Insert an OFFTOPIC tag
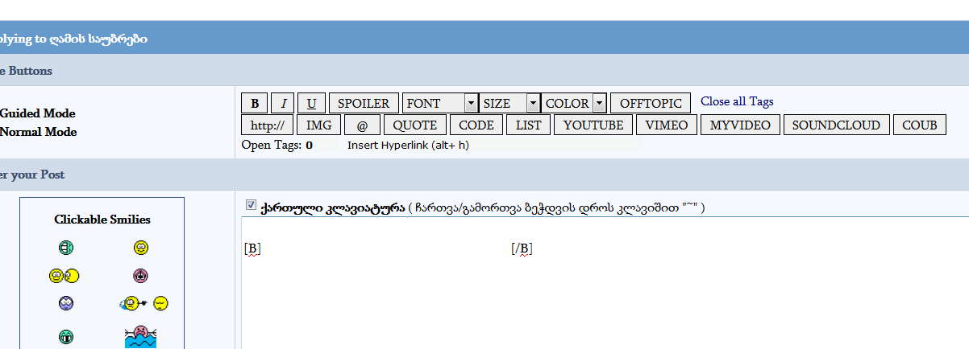969x349 pixels. pos(651,103)
